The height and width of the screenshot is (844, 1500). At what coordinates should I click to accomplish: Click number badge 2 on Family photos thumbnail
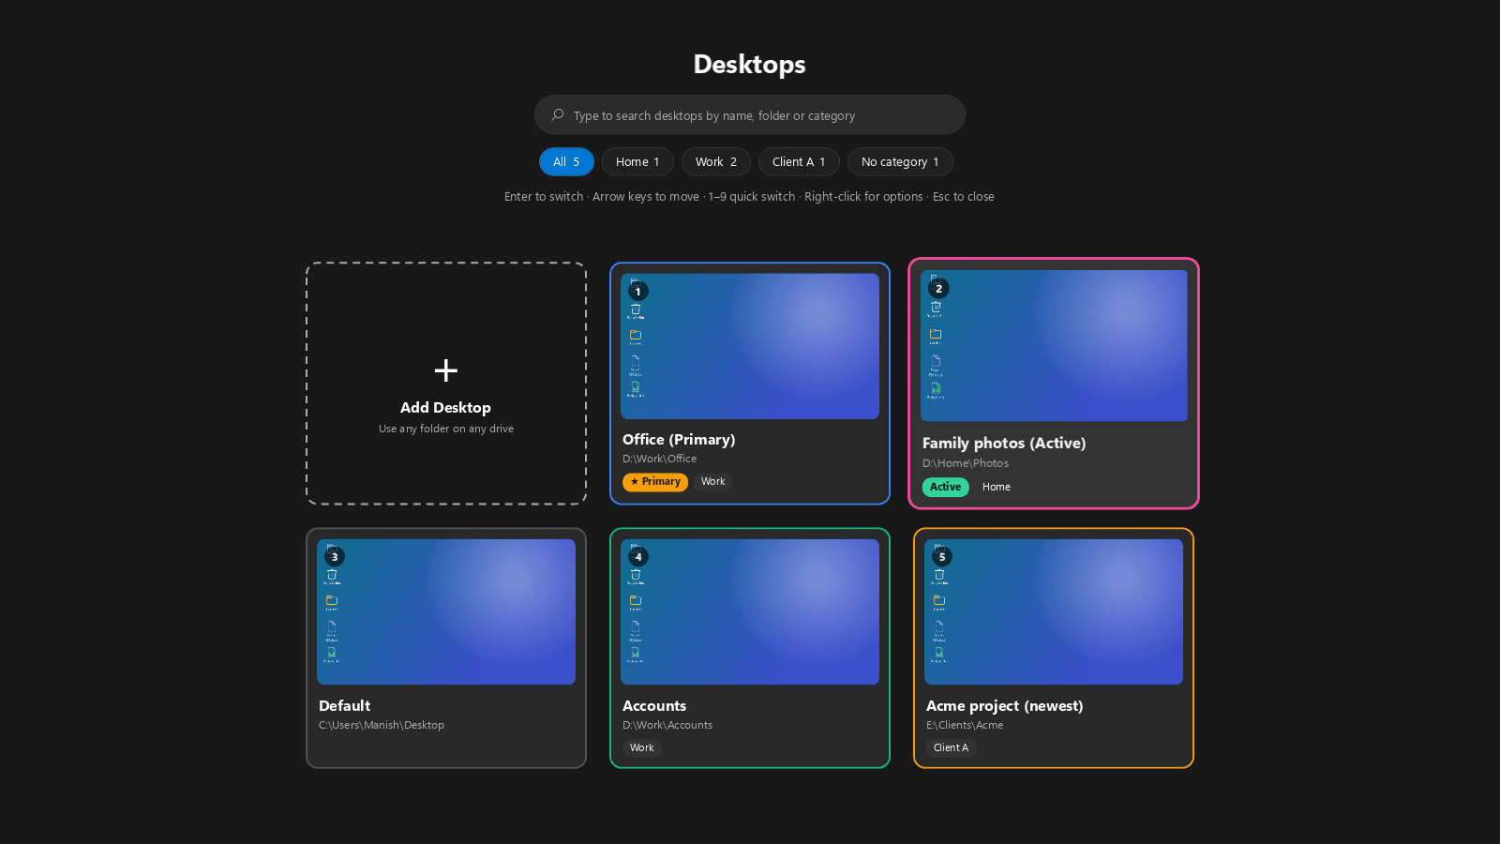[938, 289]
